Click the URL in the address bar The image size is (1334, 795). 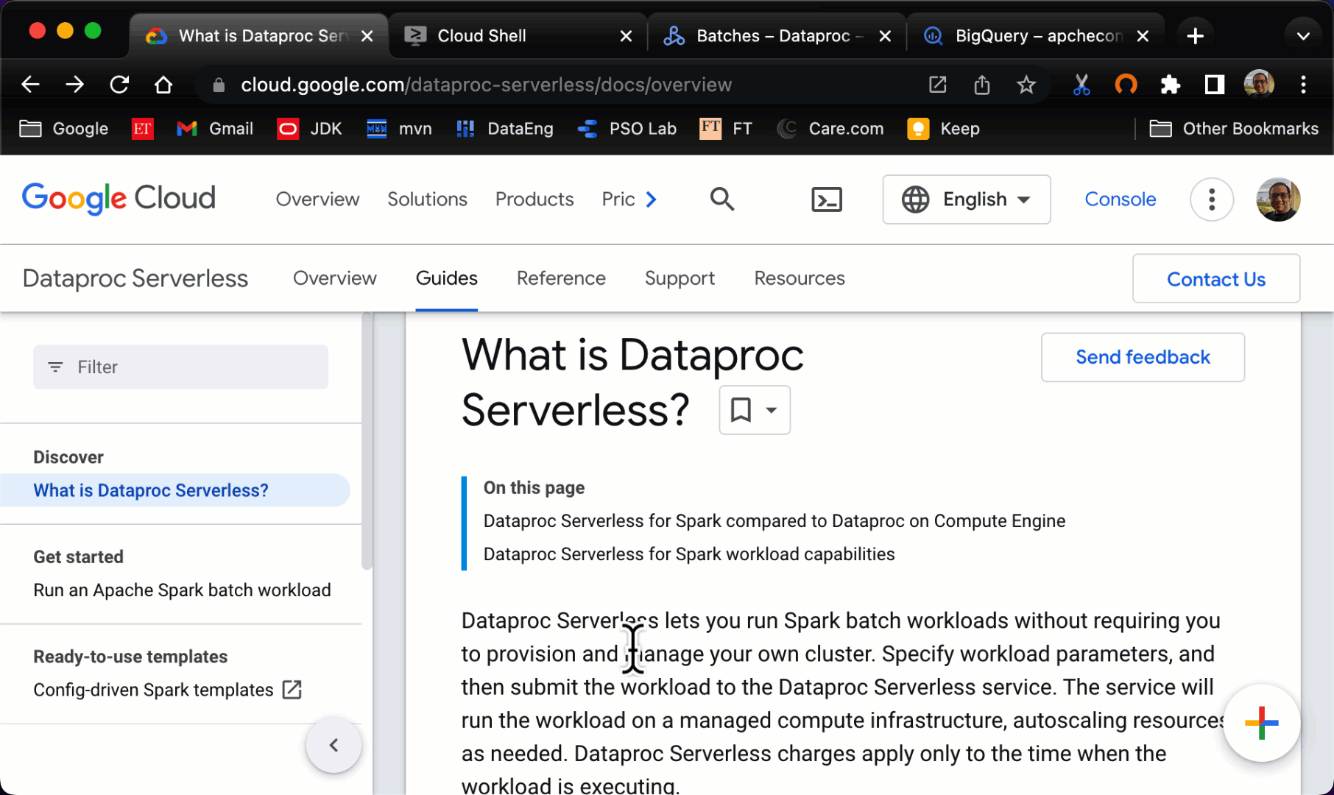[x=486, y=85]
